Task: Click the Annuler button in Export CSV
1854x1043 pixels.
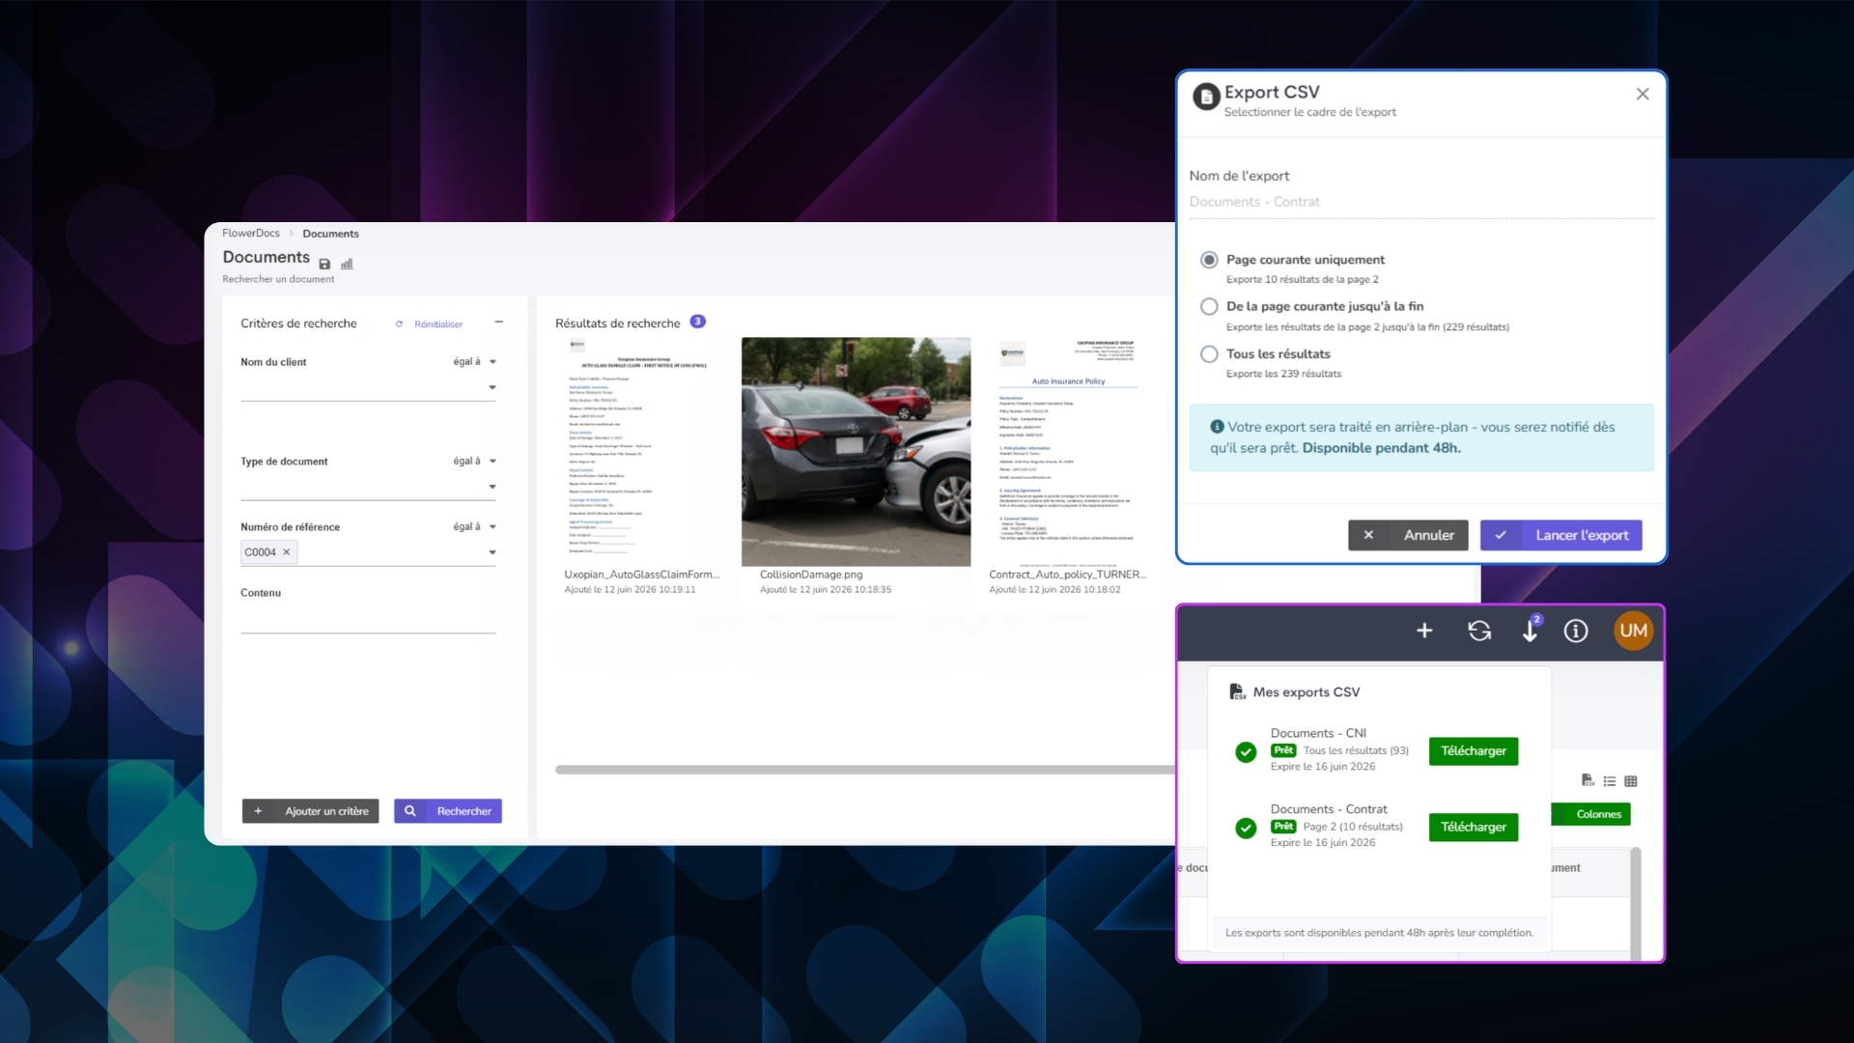Action: tap(1408, 535)
